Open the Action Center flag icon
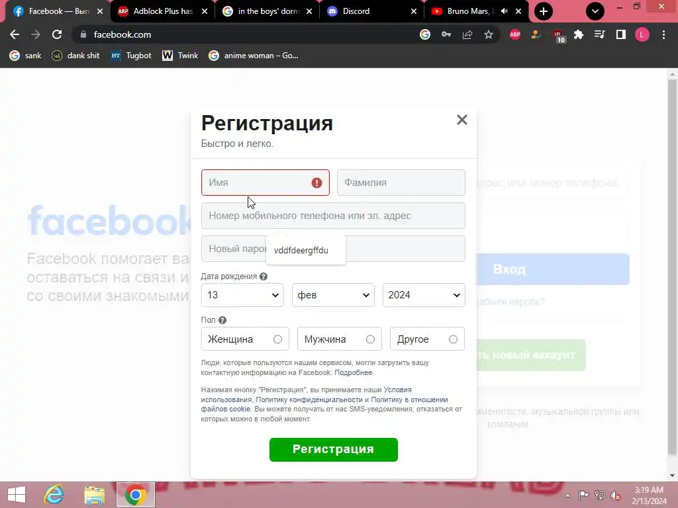Image resolution: width=678 pixels, height=508 pixels. (583, 495)
